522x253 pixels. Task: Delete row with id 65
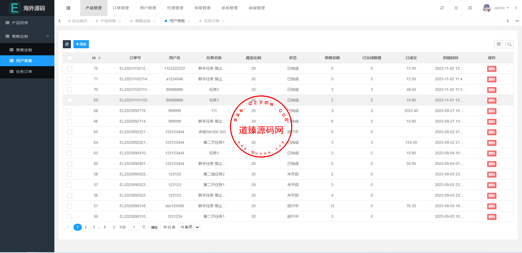(x=492, y=132)
